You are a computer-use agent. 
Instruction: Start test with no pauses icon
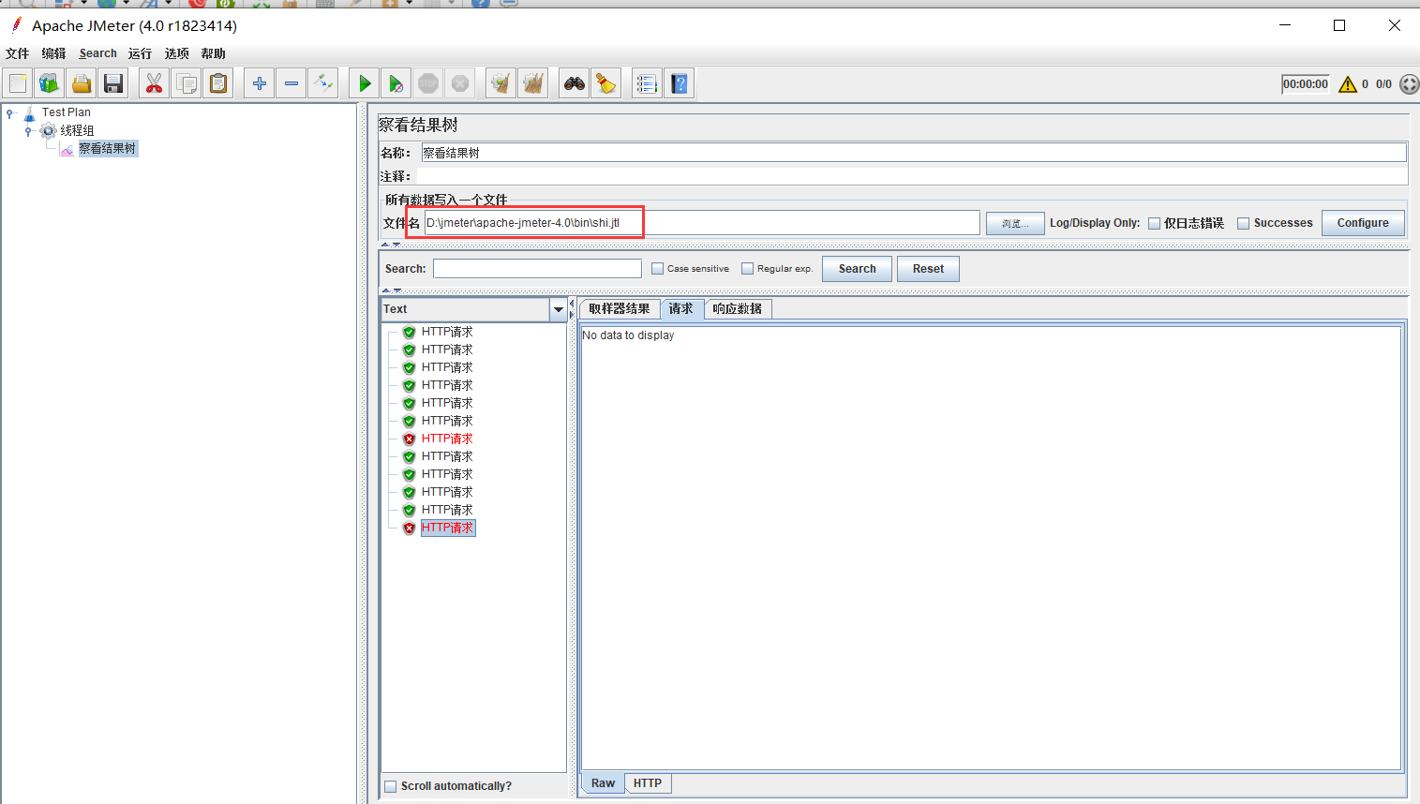[x=396, y=83]
